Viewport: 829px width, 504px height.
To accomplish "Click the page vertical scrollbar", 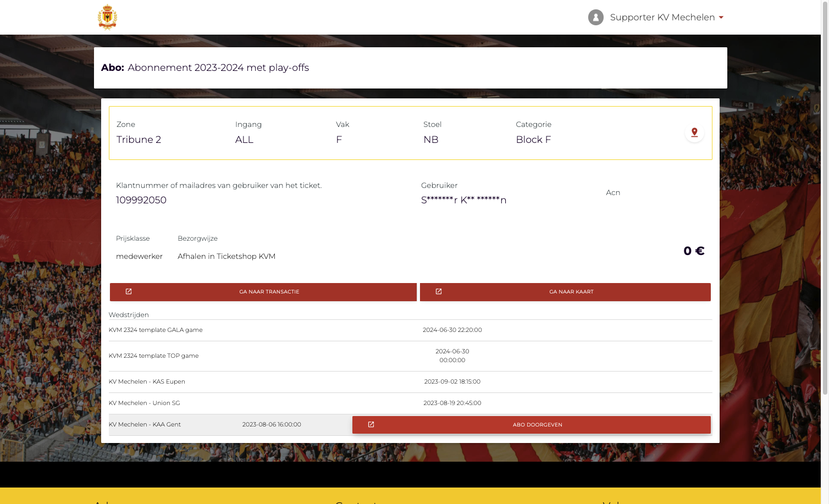I will point(825,198).
